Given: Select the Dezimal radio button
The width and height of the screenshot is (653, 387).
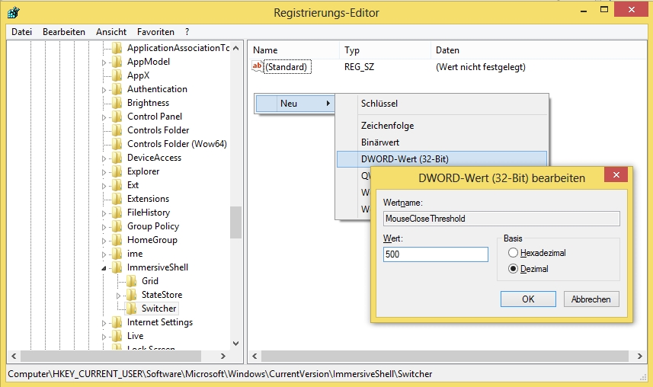Looking at the screenshot, I should click(513, 269).
